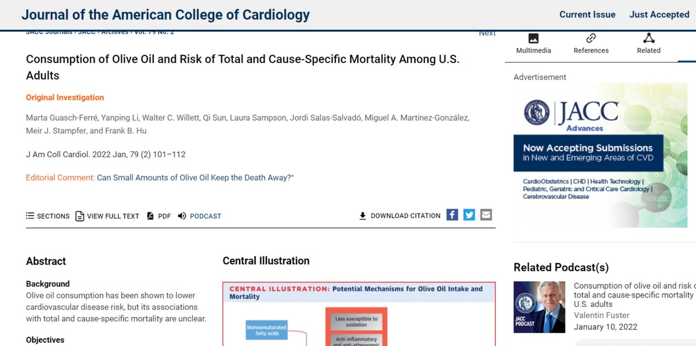Open the Multimedia panel icon

533,39
